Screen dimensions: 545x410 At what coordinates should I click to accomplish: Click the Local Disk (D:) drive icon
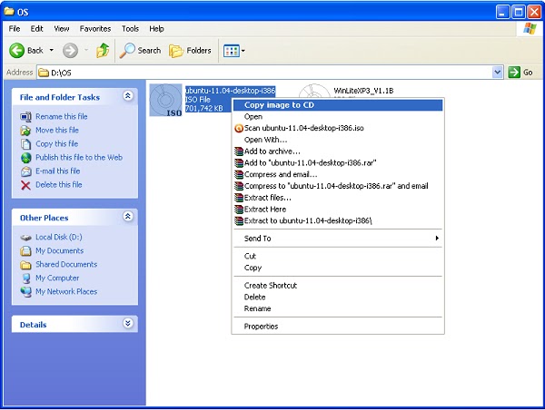25,238
